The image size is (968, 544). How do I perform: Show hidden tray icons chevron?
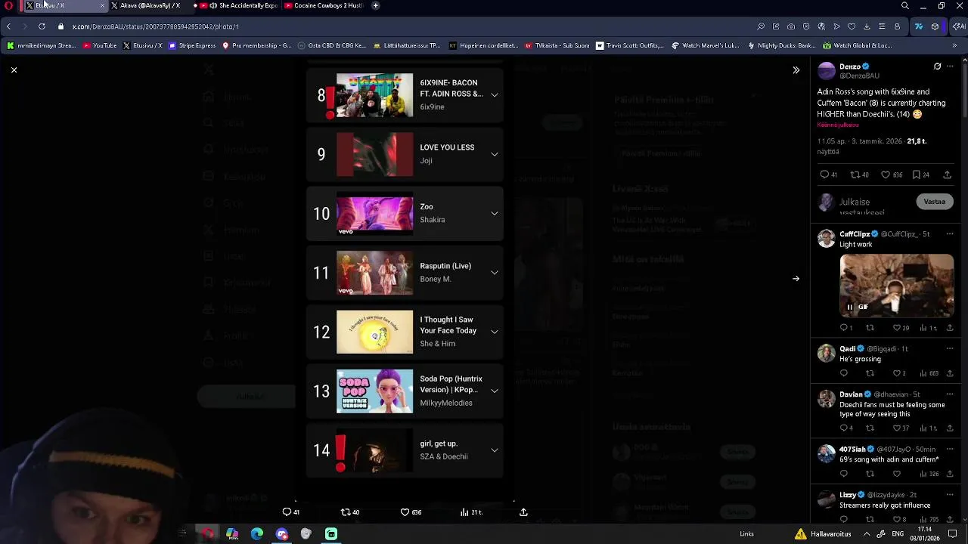[867, 534]
